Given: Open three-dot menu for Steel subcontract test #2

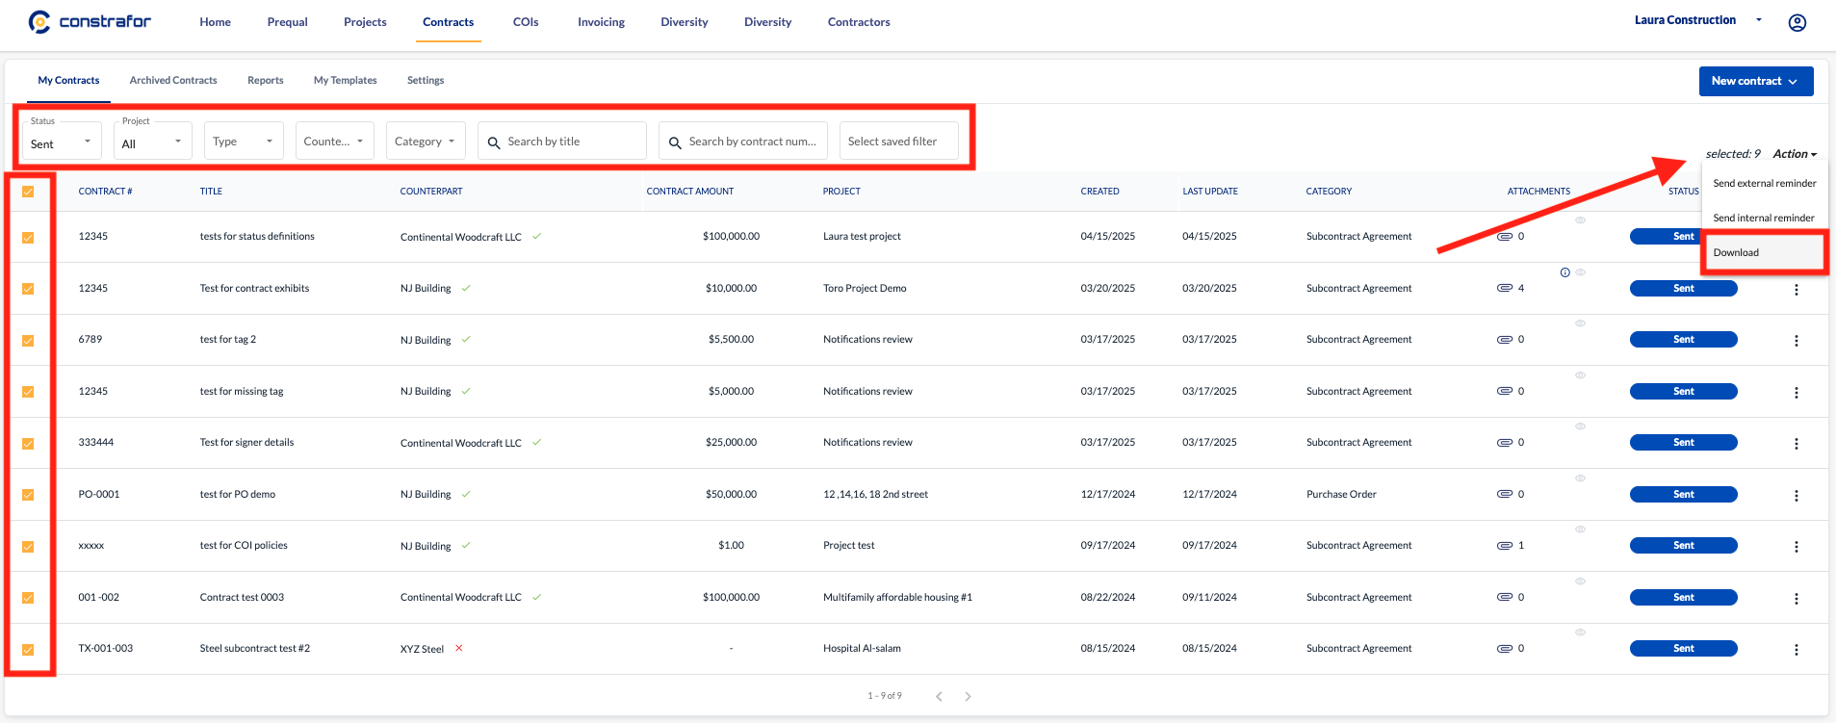Looking at the screenshot, I should click(x=1796, y=650).
